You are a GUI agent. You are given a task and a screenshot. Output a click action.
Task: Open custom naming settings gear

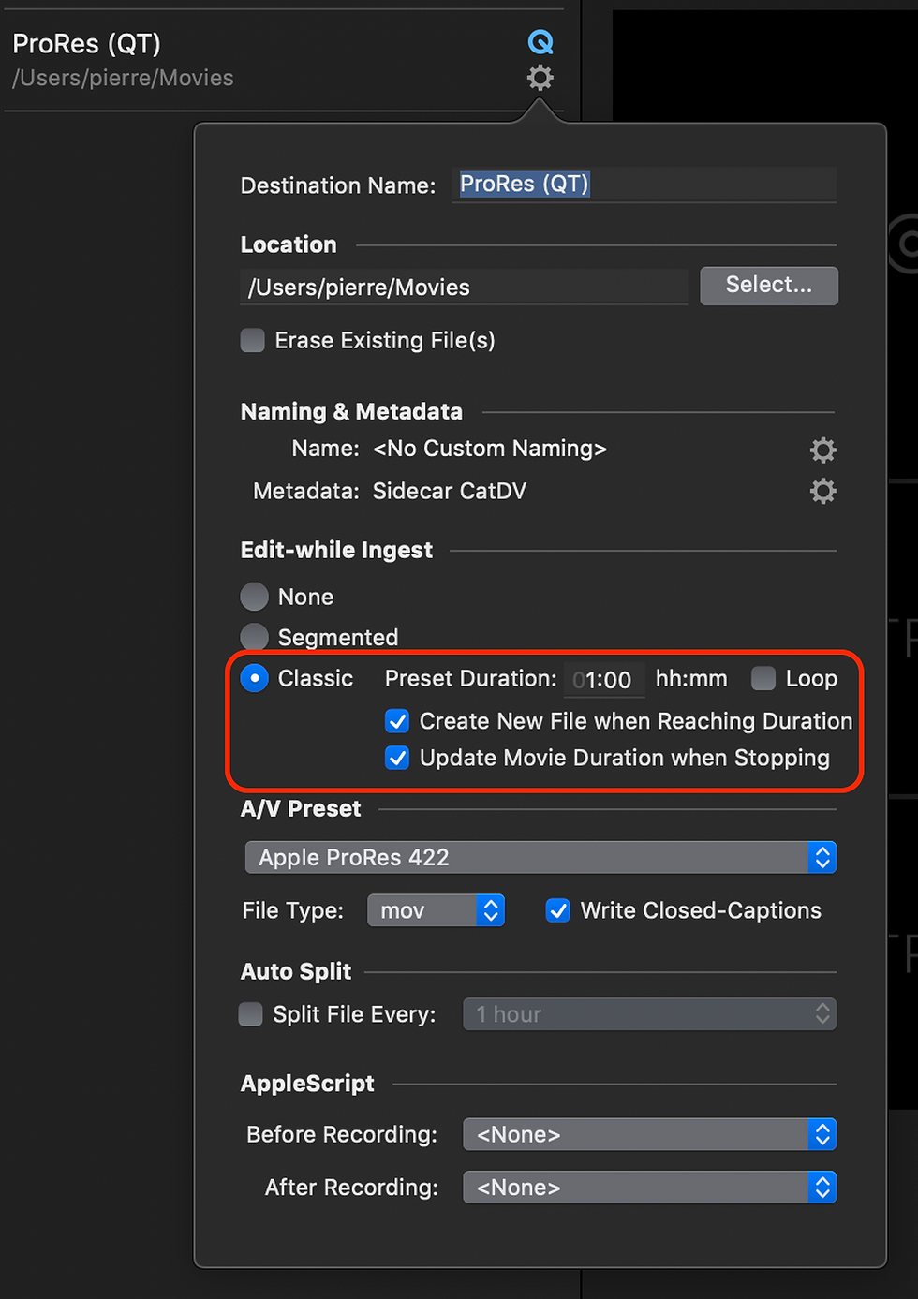(822, 450)
